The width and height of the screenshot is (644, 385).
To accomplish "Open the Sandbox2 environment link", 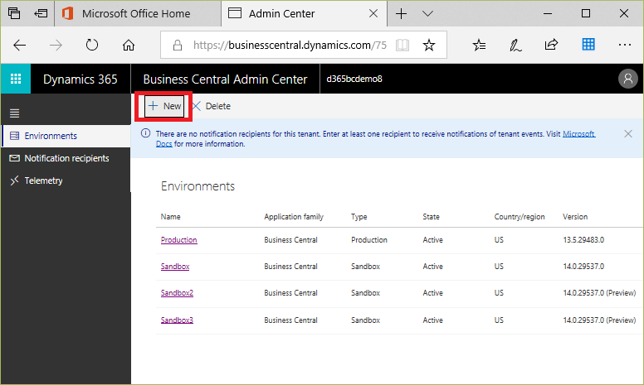I will [x=177, y=293].
